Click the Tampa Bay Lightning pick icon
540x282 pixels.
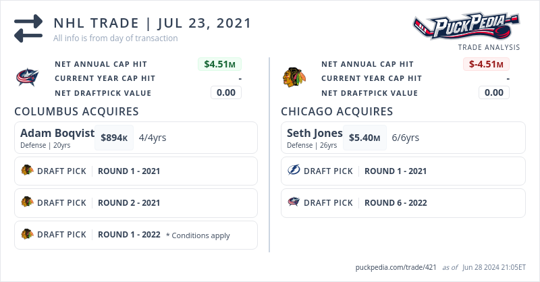(294, 171)
